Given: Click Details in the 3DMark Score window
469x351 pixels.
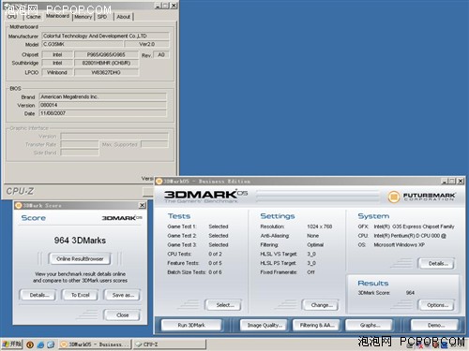Looking at the screenshot, I should click(x=38, y=295).
